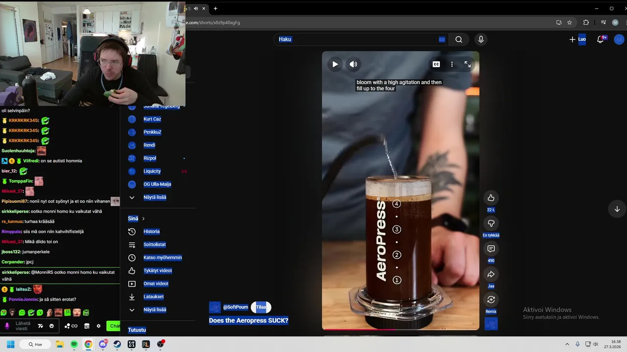This screenshot has width=627, height=352.
Task: Open the Kurt Caz subscription
Action: pos(152,119)
